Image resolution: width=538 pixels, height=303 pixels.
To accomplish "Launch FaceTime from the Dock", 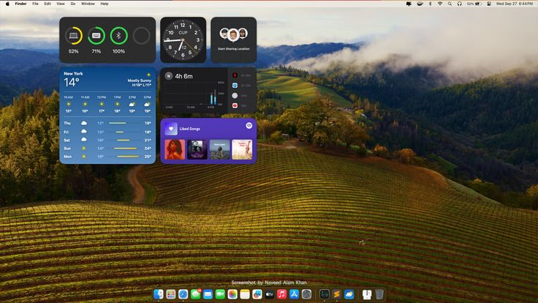I will [x=220, y=294].
